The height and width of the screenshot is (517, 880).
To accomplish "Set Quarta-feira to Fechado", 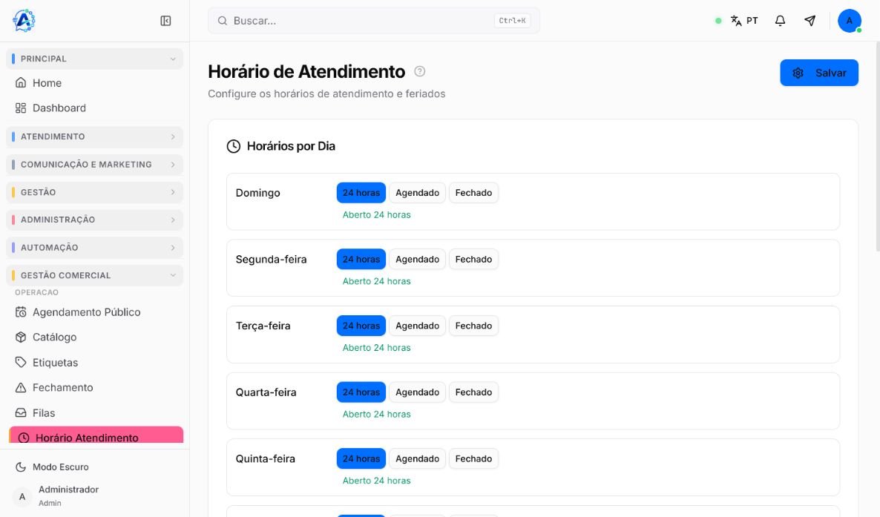I will click(473, 392).
